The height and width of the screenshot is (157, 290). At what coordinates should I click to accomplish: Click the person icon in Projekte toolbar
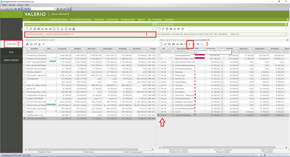(x=73, y=29)
